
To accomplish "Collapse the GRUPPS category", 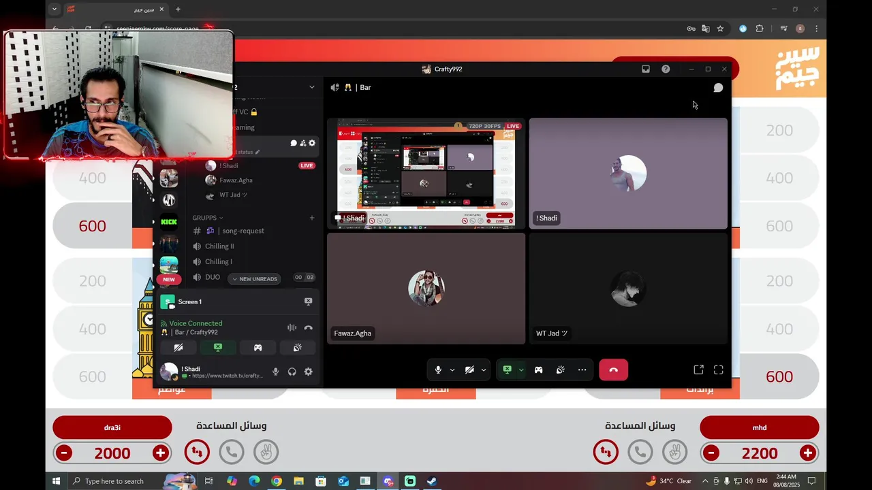I will click(207, 218).
